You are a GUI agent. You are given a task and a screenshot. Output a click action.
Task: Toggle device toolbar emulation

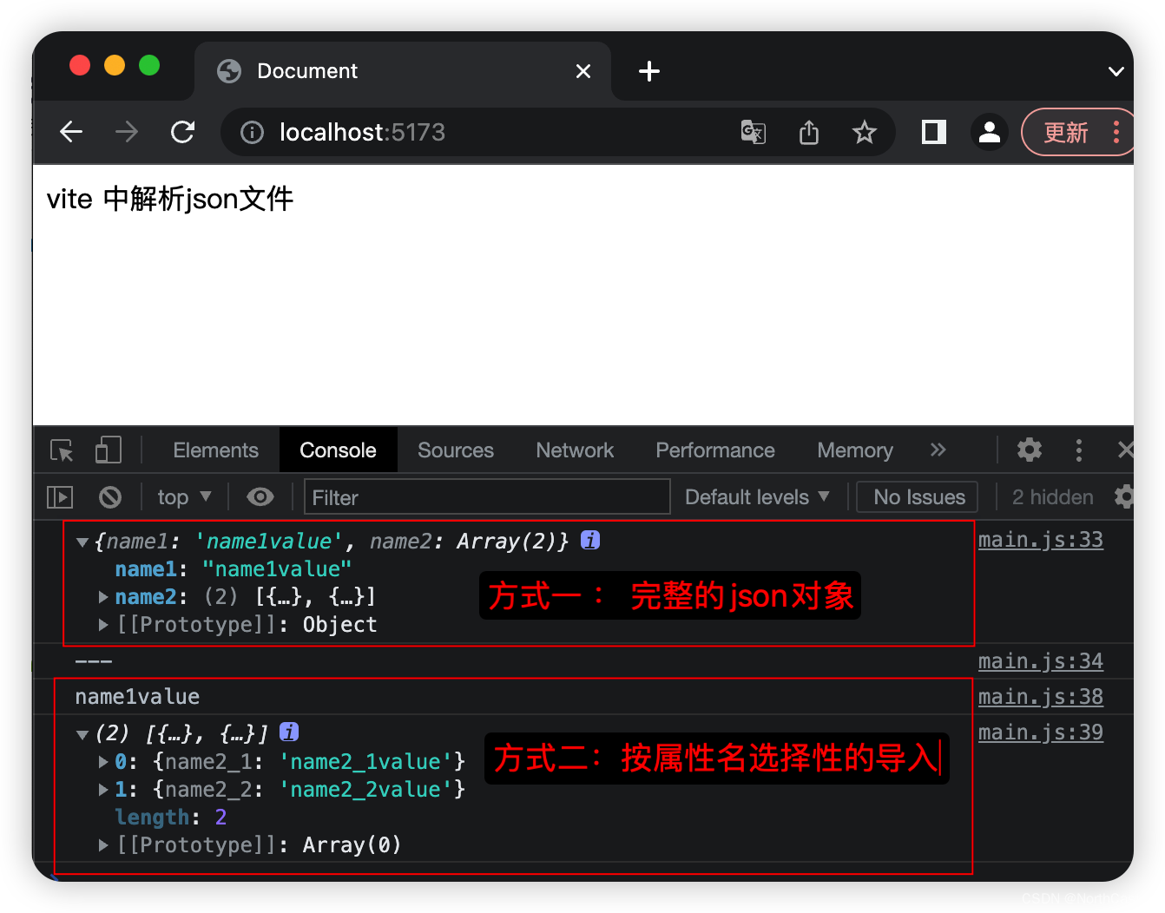pos(108,450)
